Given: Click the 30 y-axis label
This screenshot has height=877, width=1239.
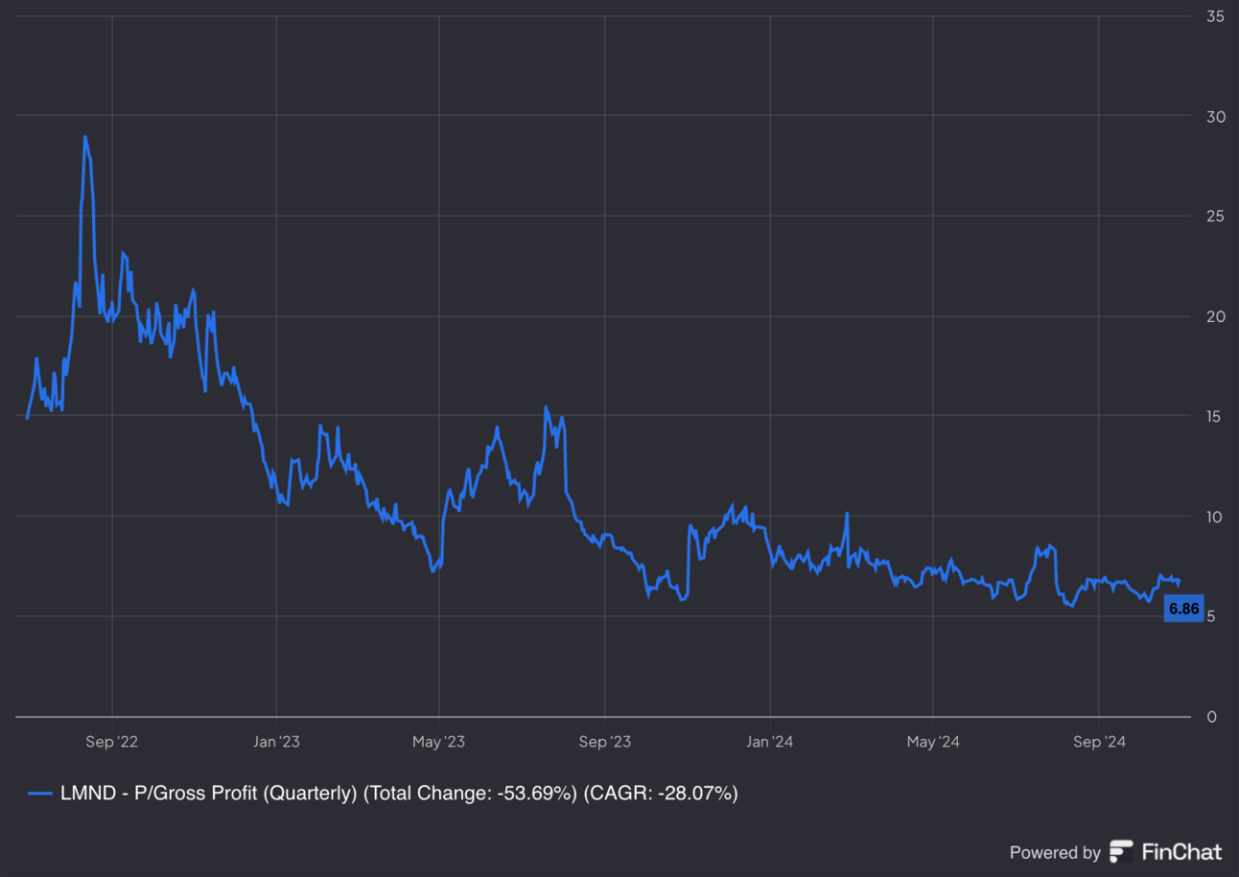Looking at the screenshot, I should tap(1216, 116).
